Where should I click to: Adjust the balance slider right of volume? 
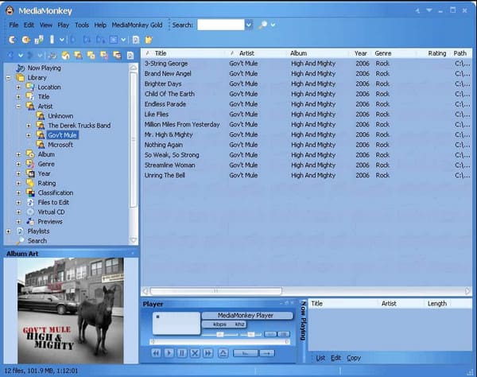coord(250,334)
